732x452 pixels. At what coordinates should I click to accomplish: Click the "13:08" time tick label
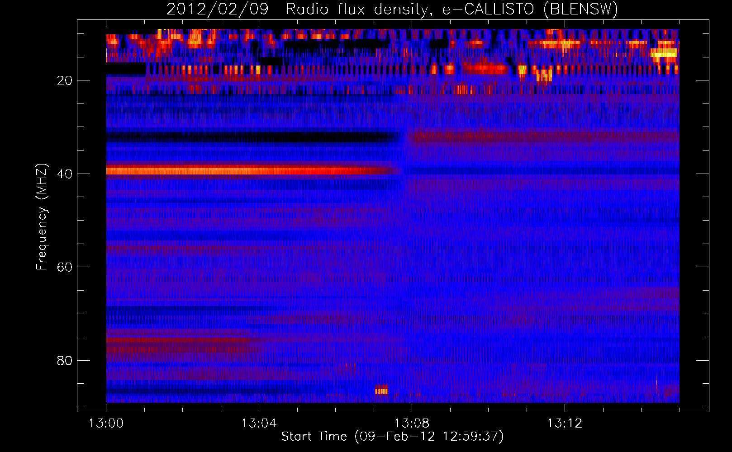412,424
